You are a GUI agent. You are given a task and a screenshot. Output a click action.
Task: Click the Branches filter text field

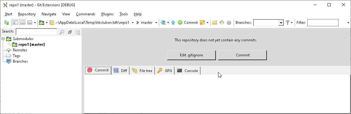coord(266,23)
